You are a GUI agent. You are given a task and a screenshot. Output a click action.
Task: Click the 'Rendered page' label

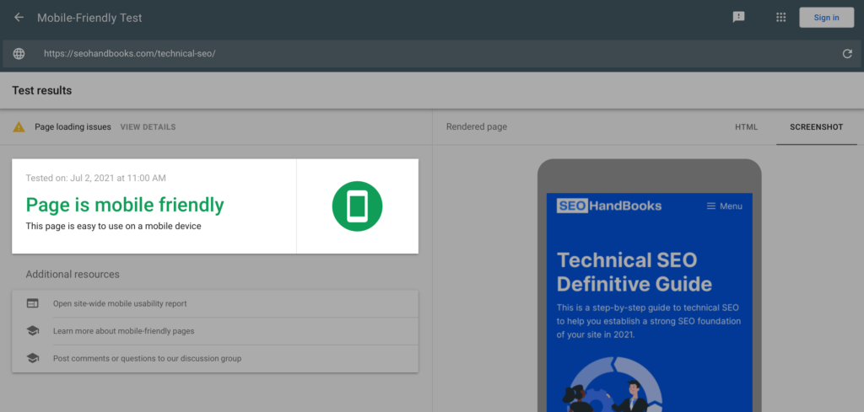tap(477, 127)
